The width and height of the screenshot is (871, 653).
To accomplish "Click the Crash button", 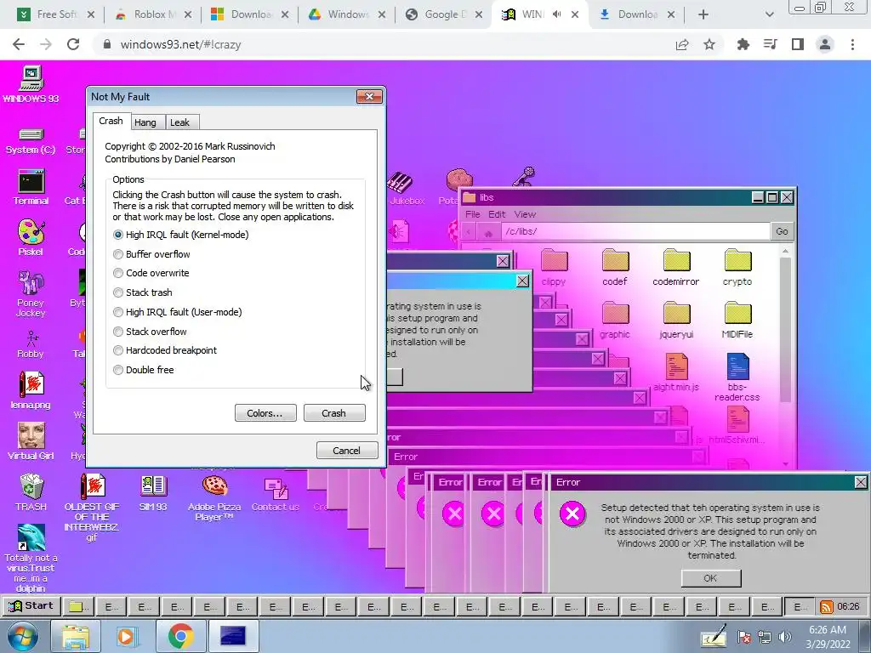I will point(334,413).
